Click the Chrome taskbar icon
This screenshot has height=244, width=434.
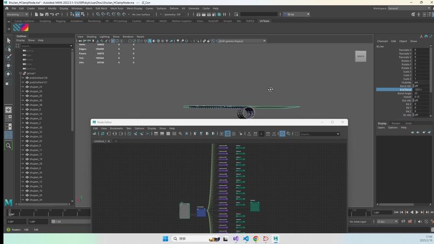(x=256, y=239)
